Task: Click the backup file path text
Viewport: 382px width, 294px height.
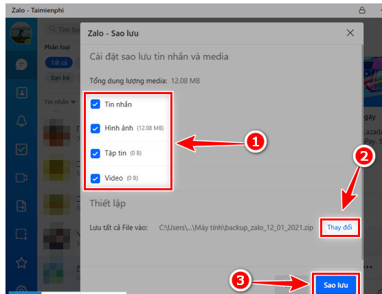Action: pyautogui.click(x=236, y=228)
